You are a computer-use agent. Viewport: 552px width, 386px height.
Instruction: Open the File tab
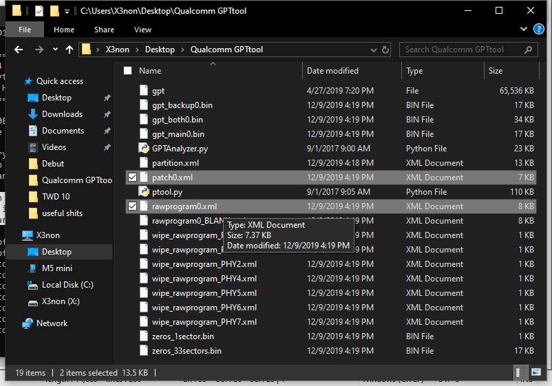point(25,30)
